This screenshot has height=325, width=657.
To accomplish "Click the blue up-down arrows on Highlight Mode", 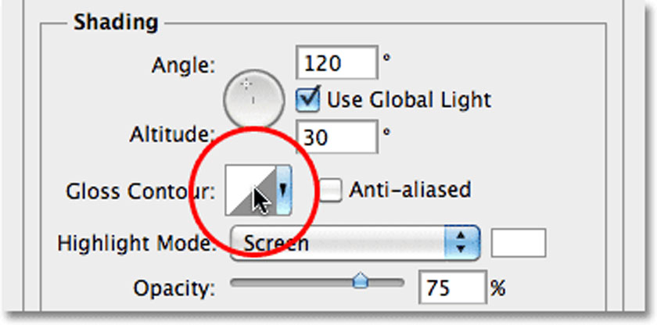I will click(x=461, y=243).
